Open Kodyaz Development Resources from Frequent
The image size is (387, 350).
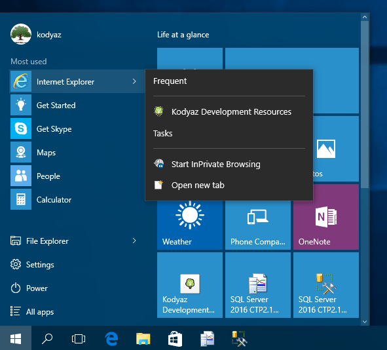229,111
